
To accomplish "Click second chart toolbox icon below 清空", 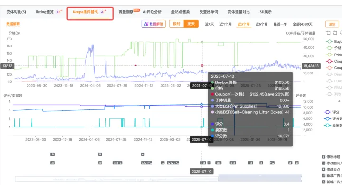I will coord(335,33).
